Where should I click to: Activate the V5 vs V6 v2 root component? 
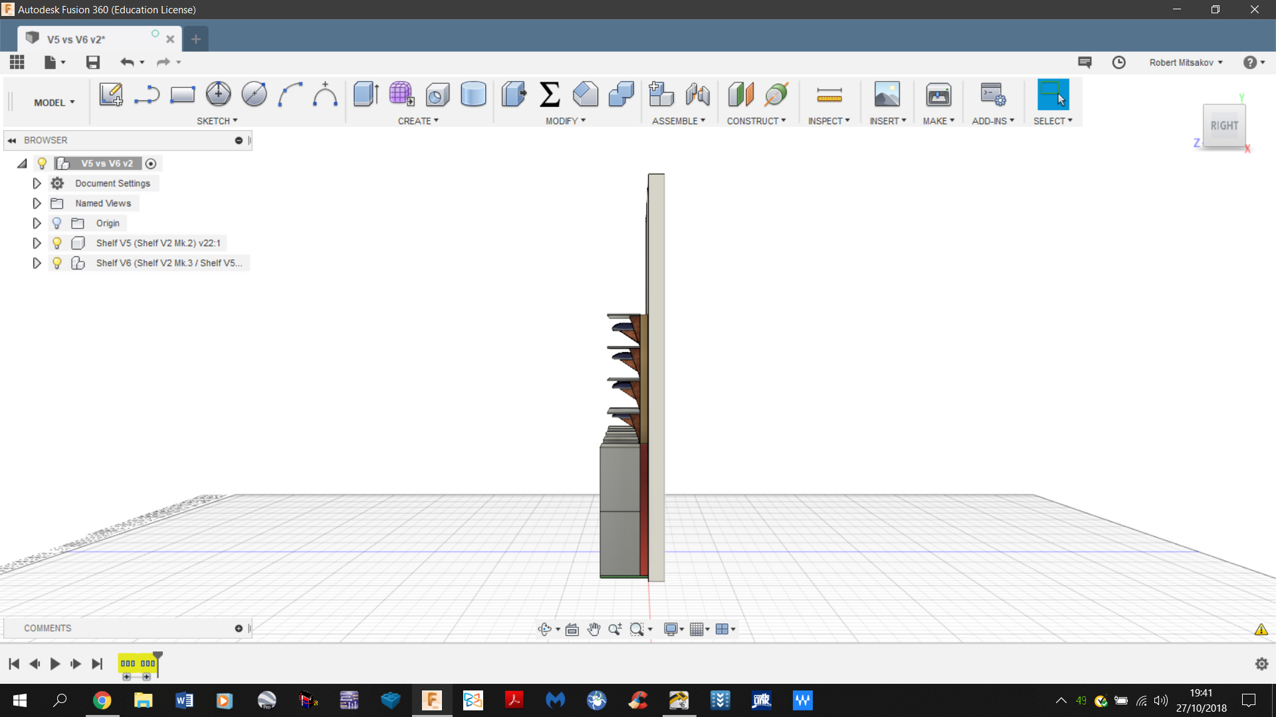151,164
